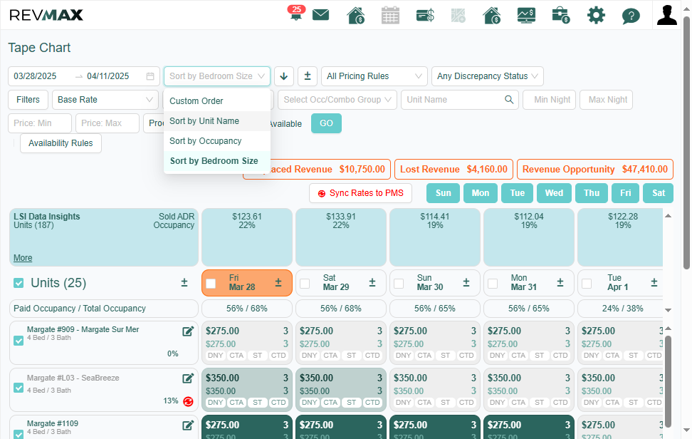Click the Unit Name search field

coord(459,100)
